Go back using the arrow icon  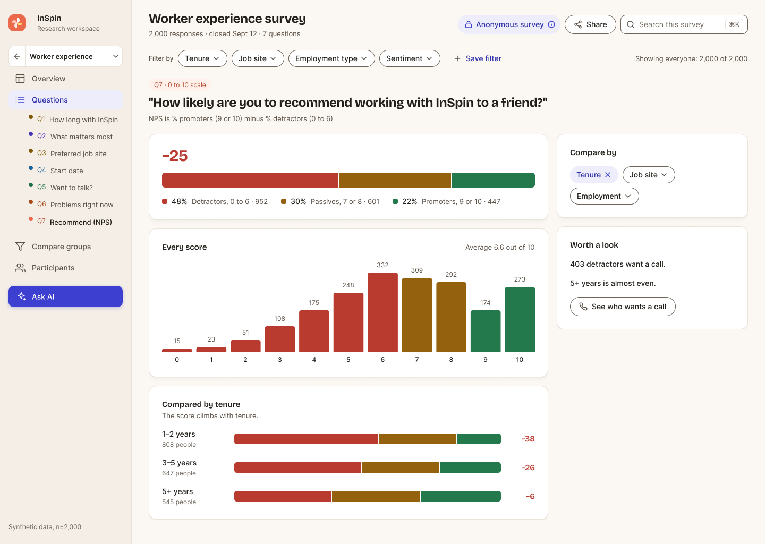(x=17, y=56)
